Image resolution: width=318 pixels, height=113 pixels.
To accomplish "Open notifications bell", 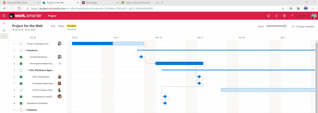I will pyautogui.click(x=276, y=16).
